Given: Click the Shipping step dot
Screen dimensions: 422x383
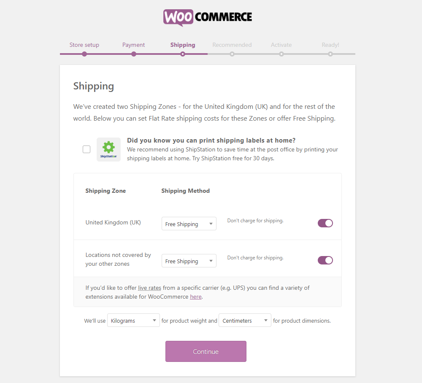Looking at the screenshot, I should [183, 54].
